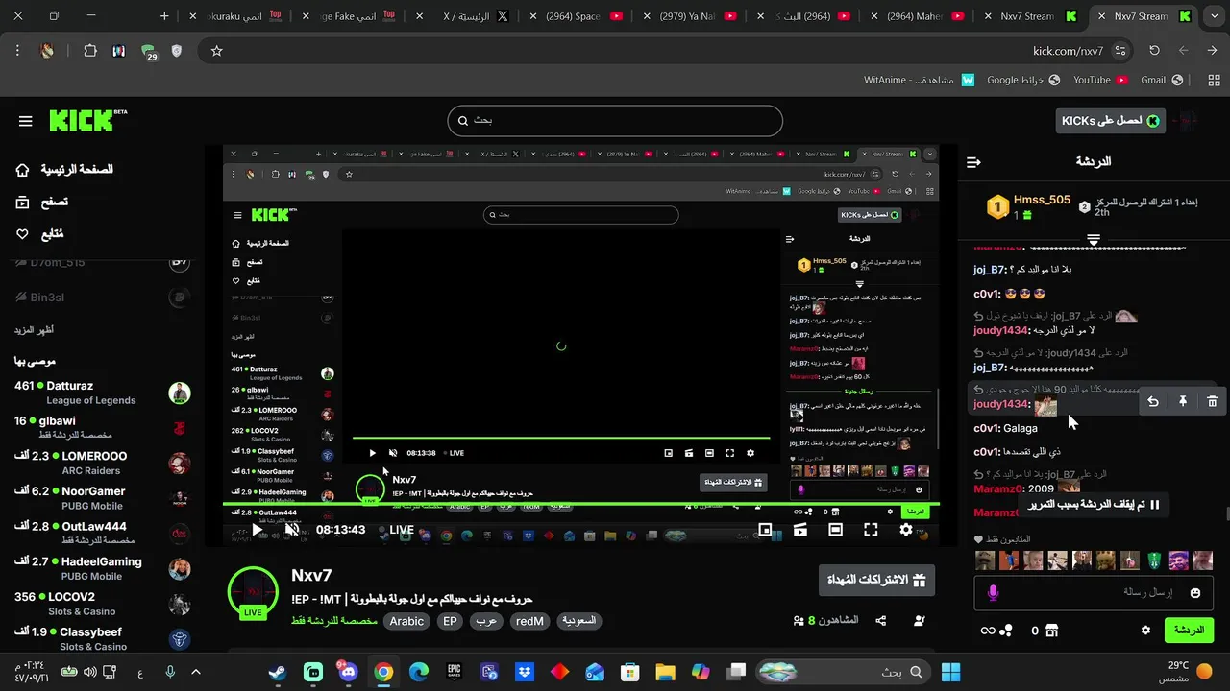Expand the leaderboard arrow under Hmss_505

click(x=1094, y=238)
